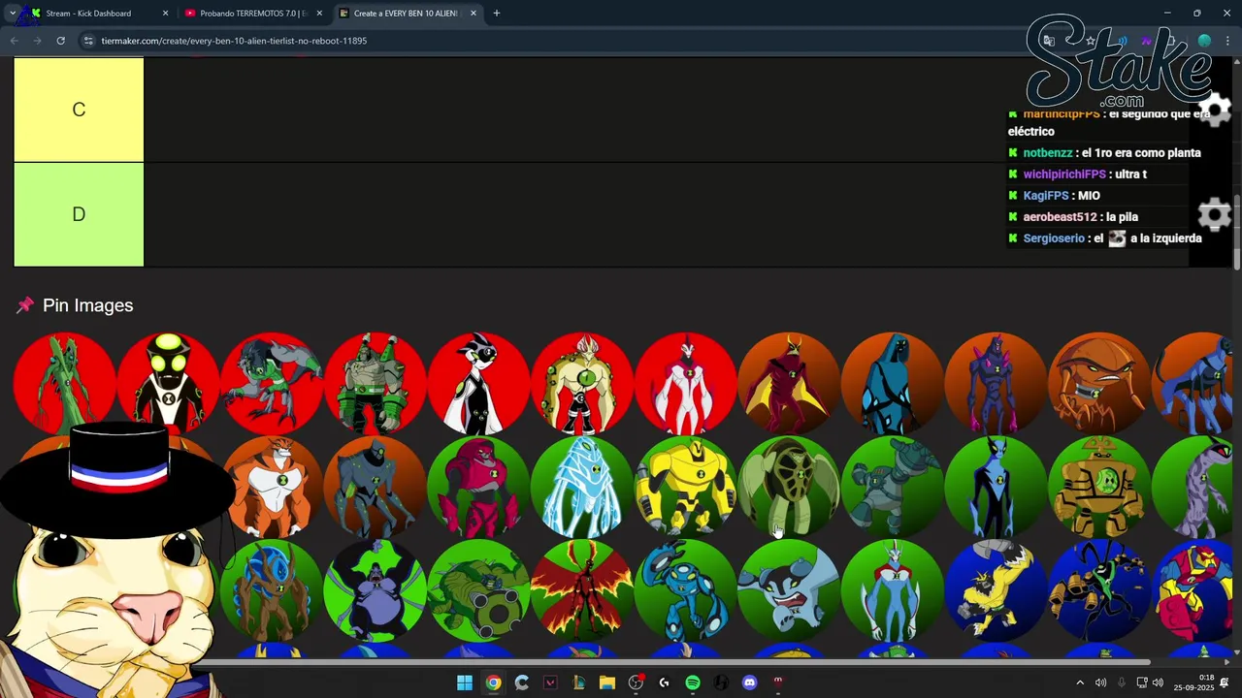Select the purple gorilla alien image

pos(376,590)
